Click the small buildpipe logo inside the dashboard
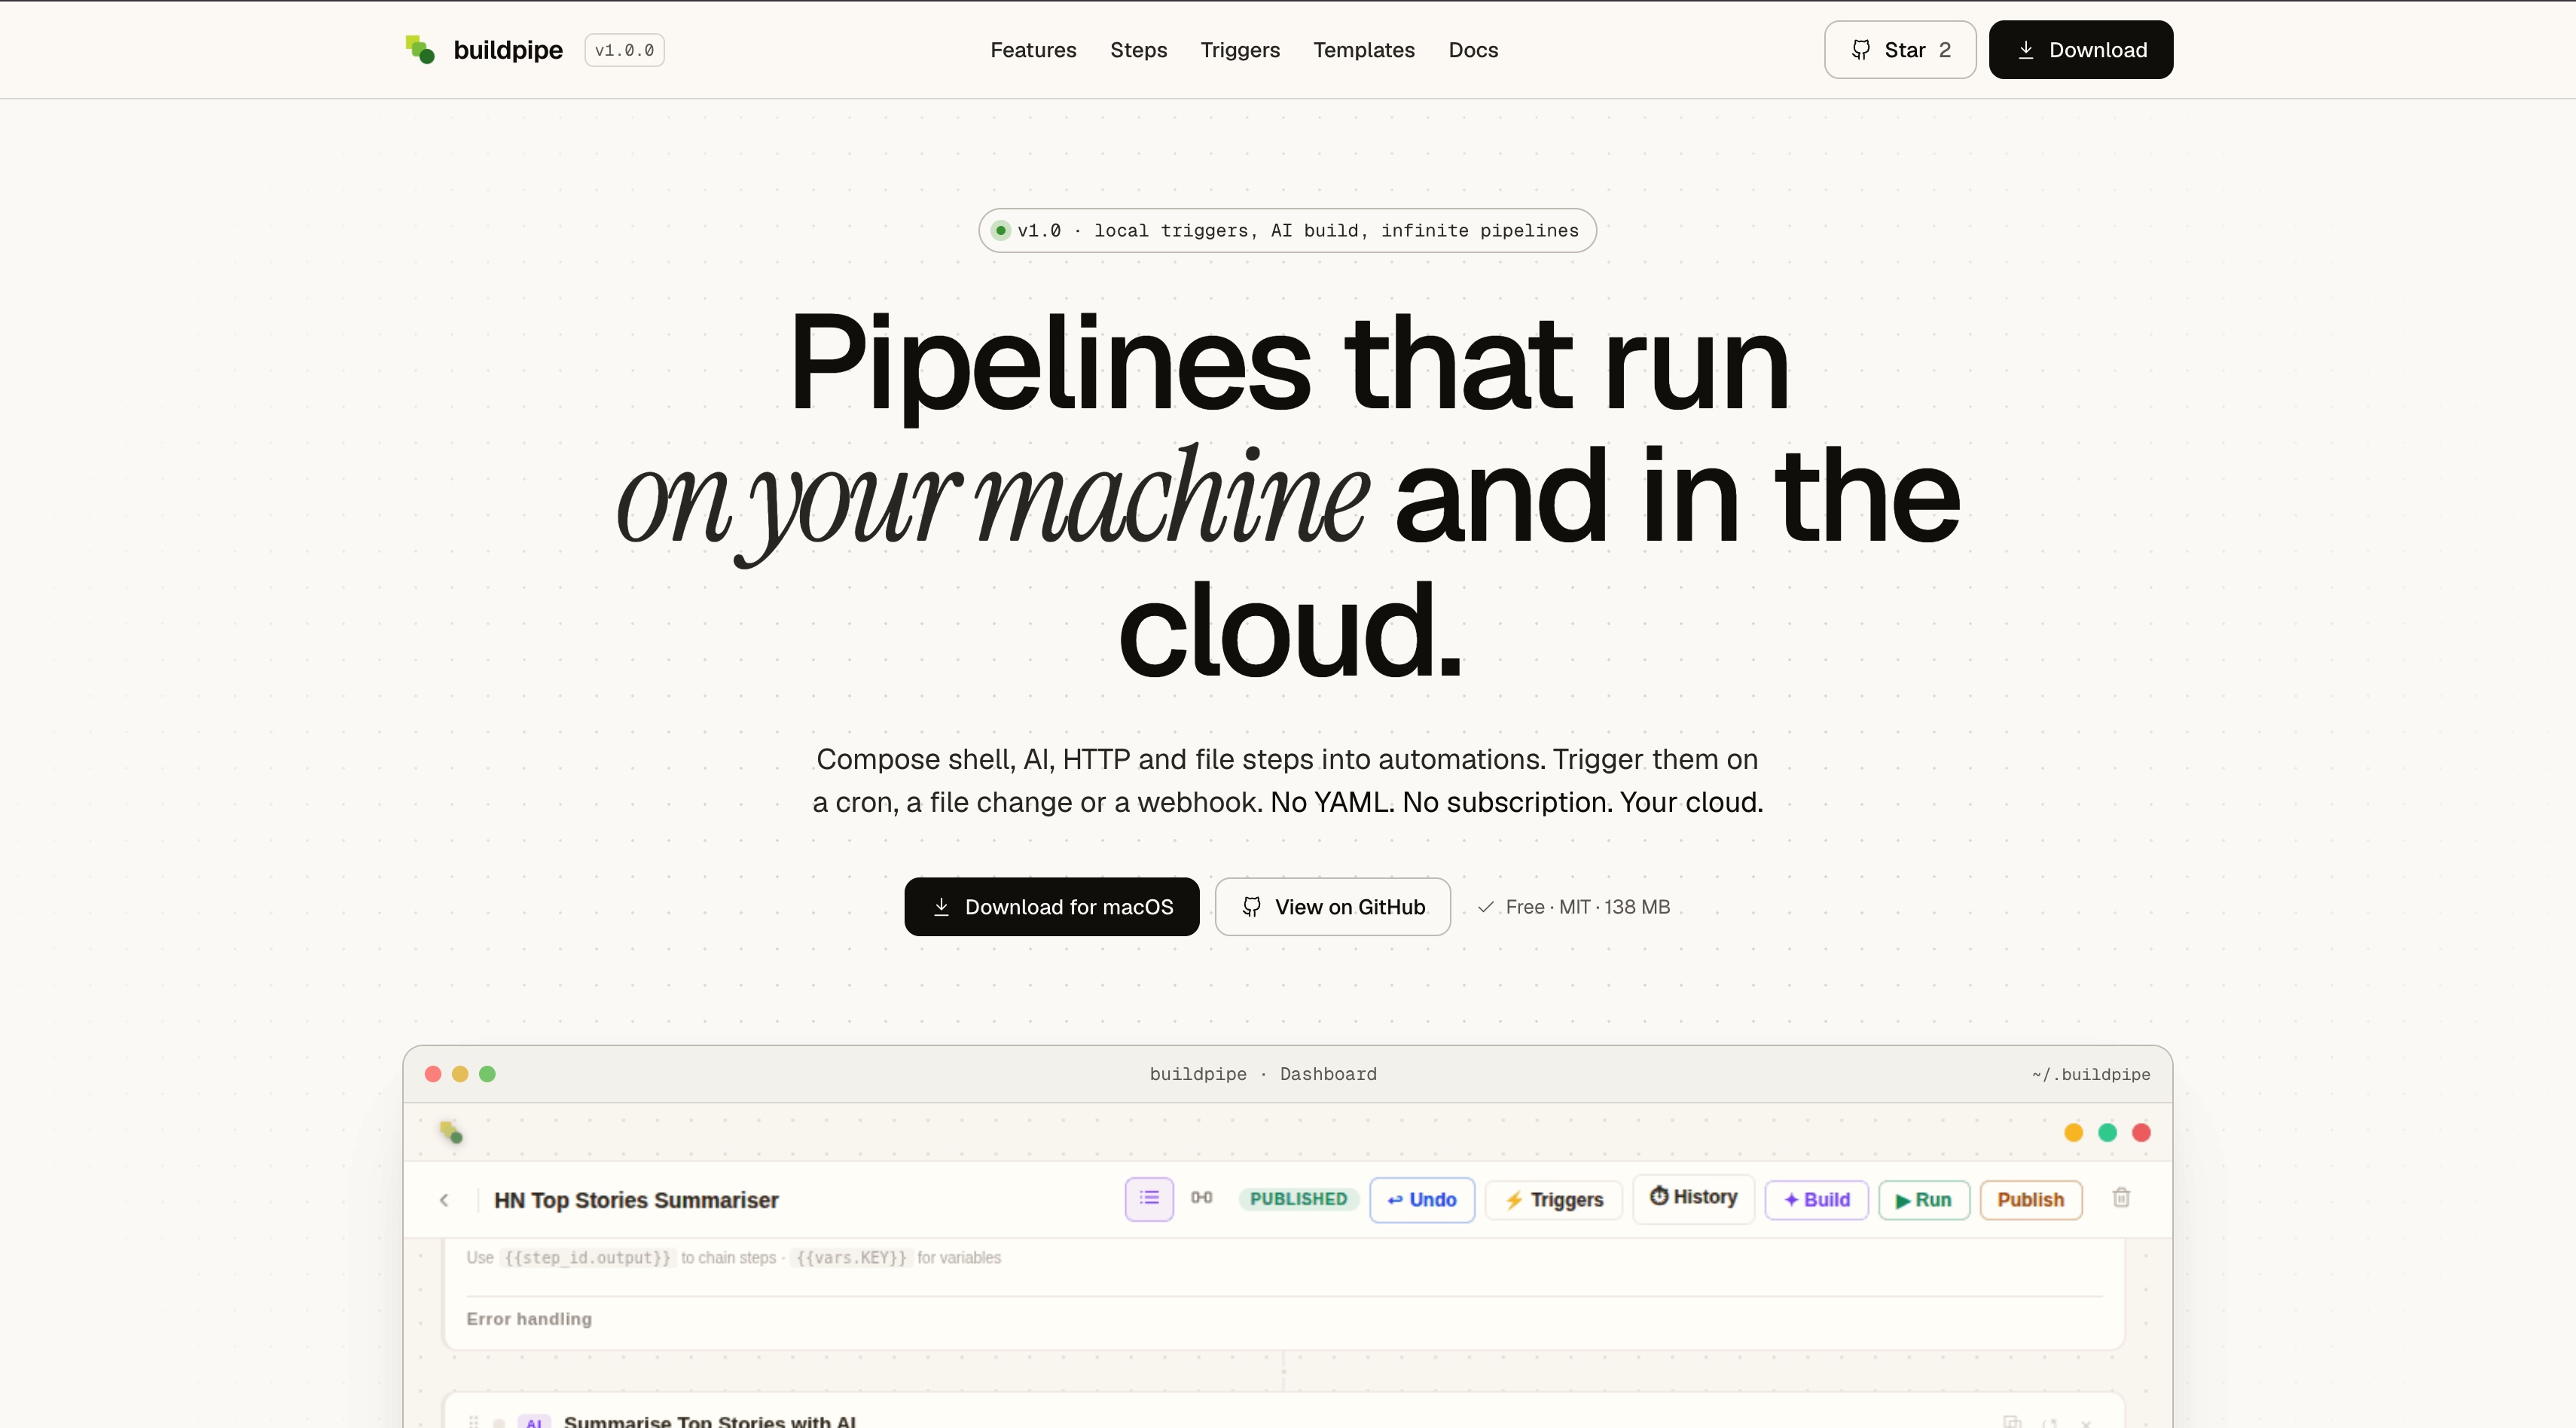 click(x=451, y=1132)
